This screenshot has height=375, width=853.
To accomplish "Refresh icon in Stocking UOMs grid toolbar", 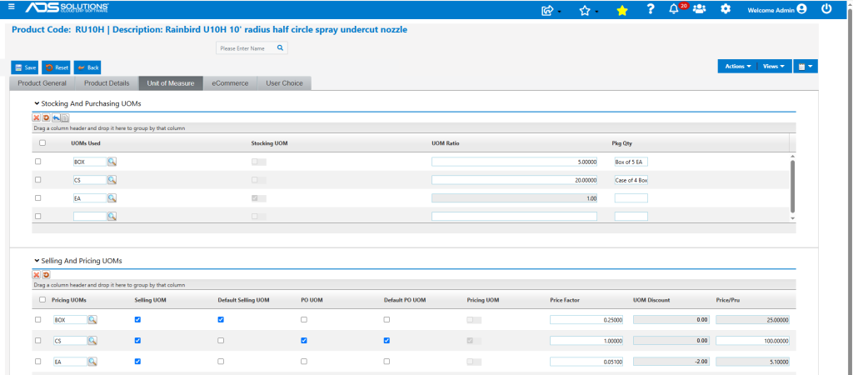I will (47, 117).
